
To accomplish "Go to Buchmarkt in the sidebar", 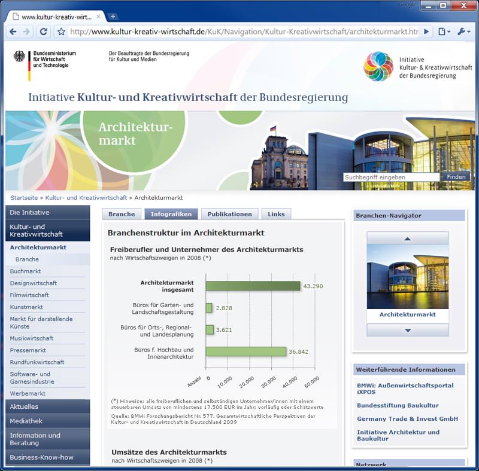I will click(25, 271).
